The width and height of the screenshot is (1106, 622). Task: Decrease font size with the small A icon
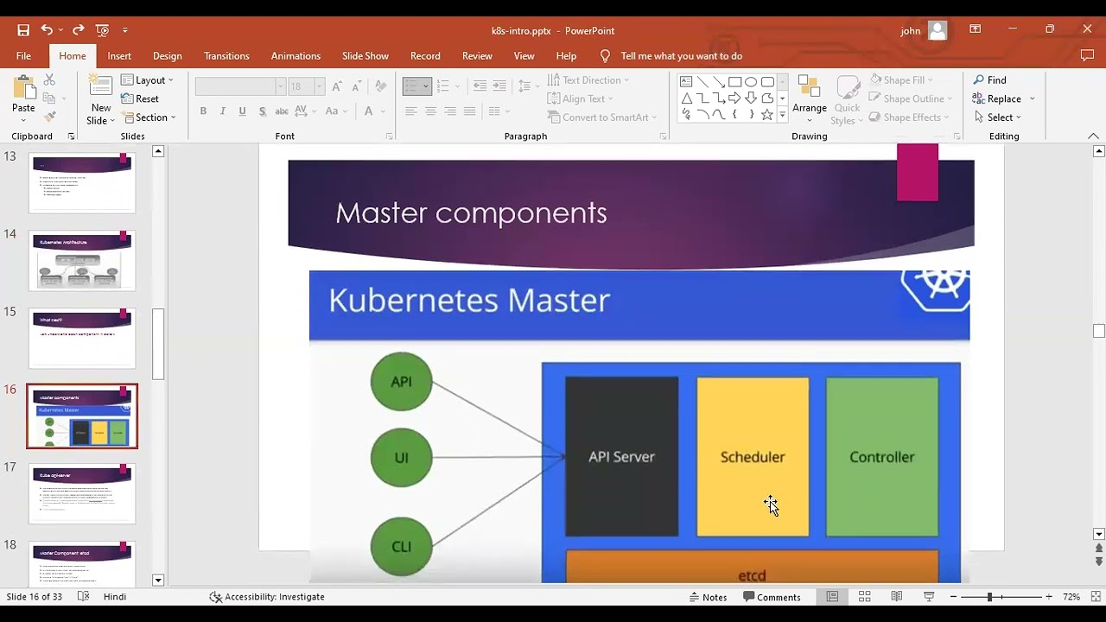pos(357,86)
